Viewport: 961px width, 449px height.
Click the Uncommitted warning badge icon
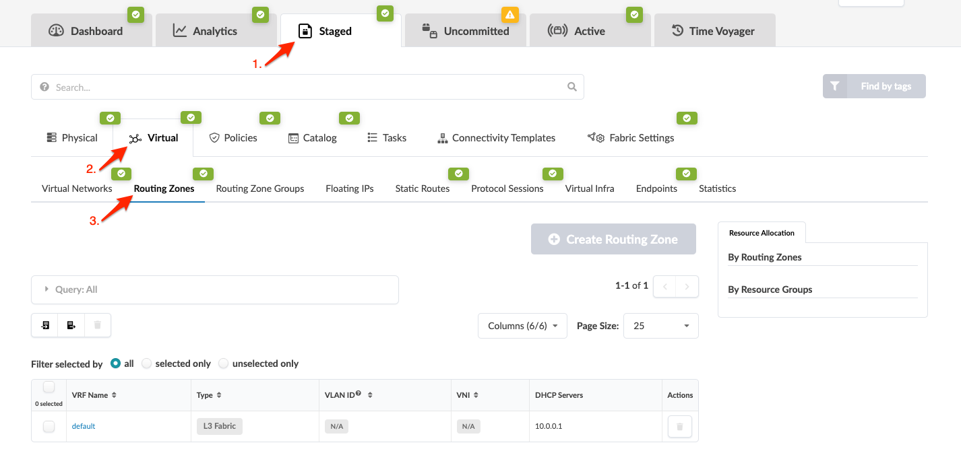point(509,14)
